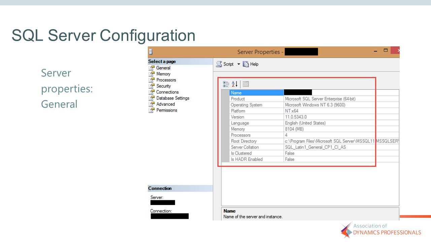Click the Is HADR Enabled property label
This screenshot has width=431, height=242.
247,159
